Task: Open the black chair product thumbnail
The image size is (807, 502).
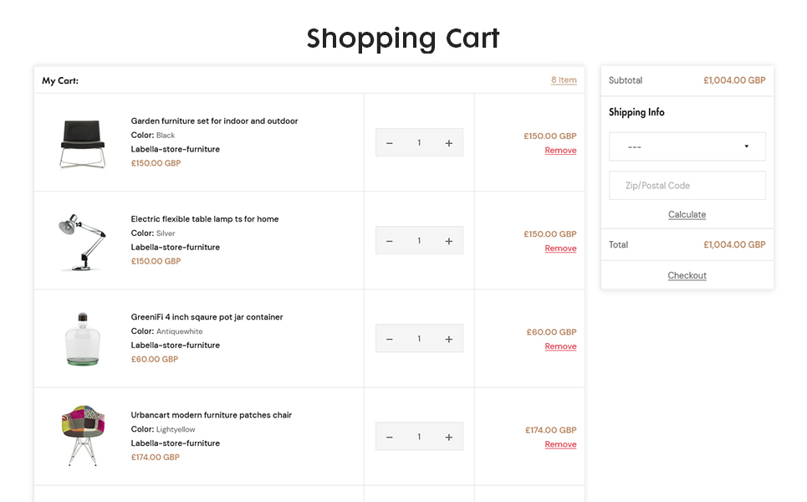Action: 83,143
